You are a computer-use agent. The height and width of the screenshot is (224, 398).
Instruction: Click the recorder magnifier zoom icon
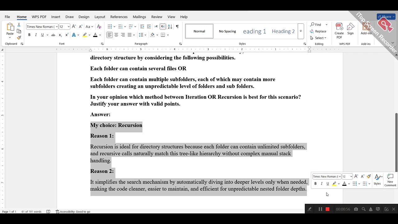click(x=363, y=209)
